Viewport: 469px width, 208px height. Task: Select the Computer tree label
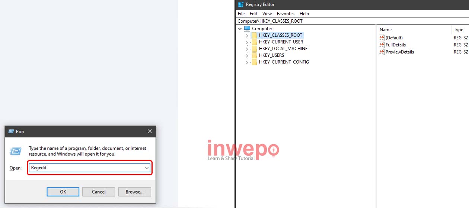[262, 29]
